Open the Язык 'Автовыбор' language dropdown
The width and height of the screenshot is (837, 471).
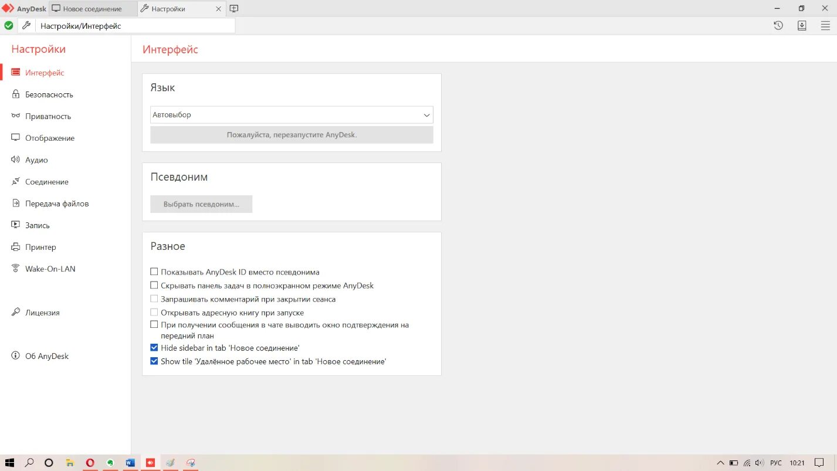click(x=292, y=115)
